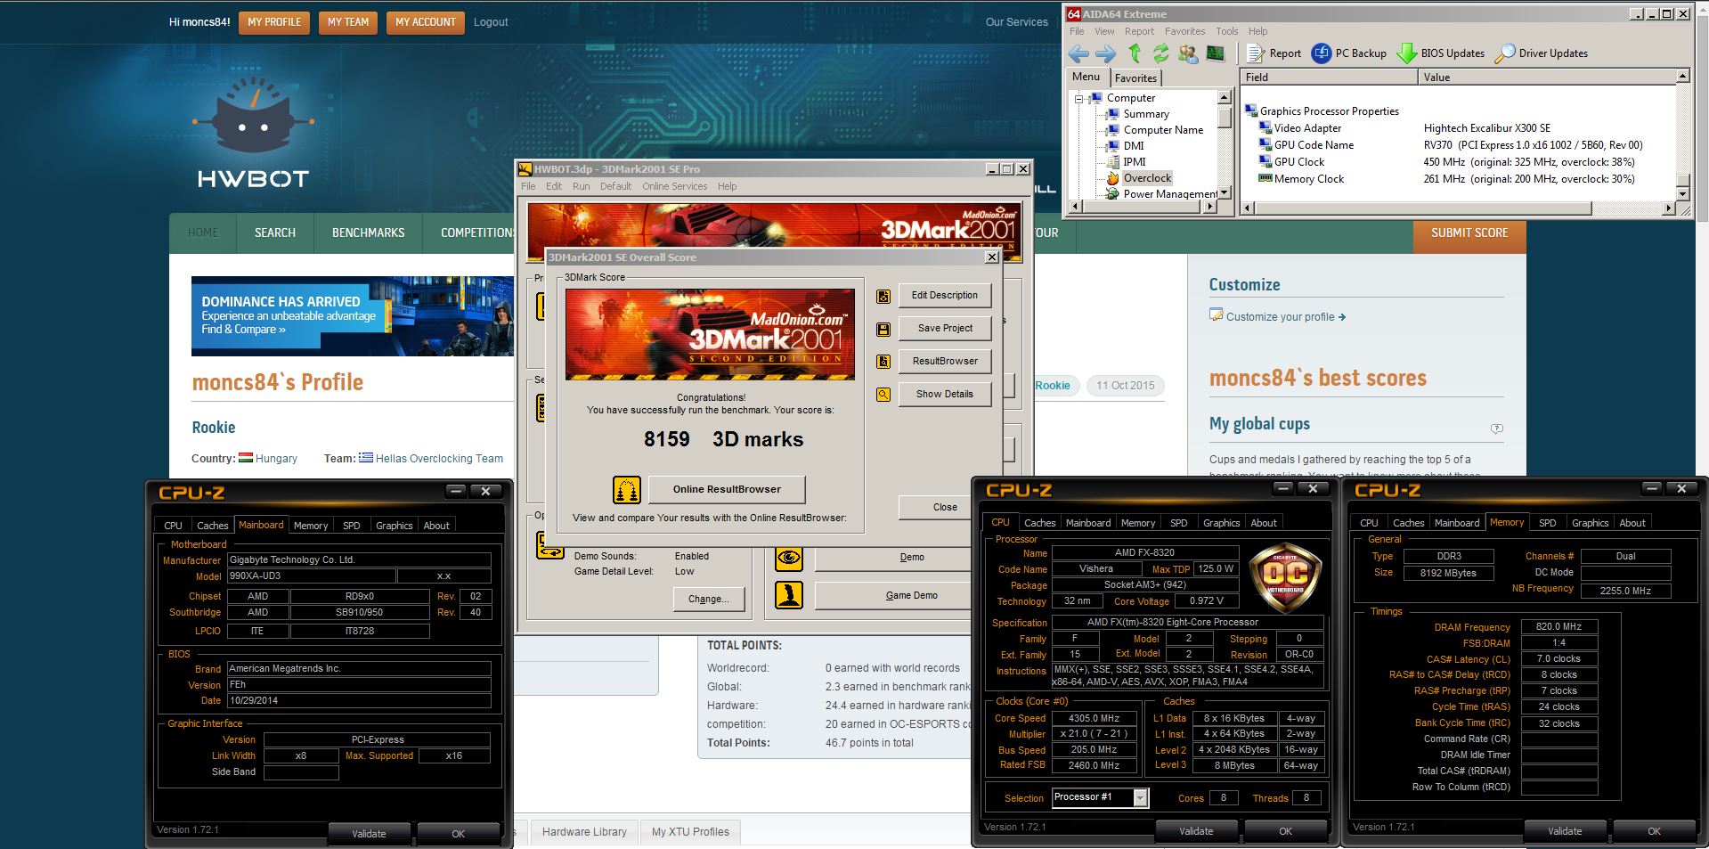The image size is (1709, 849).
Task: Open AIDA64 Report menu
Action: click(1139, 31)
